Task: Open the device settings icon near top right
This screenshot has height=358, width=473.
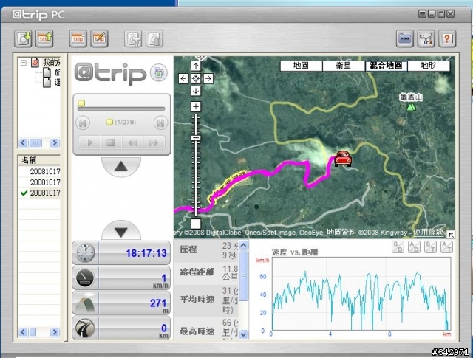Action: 404,38
